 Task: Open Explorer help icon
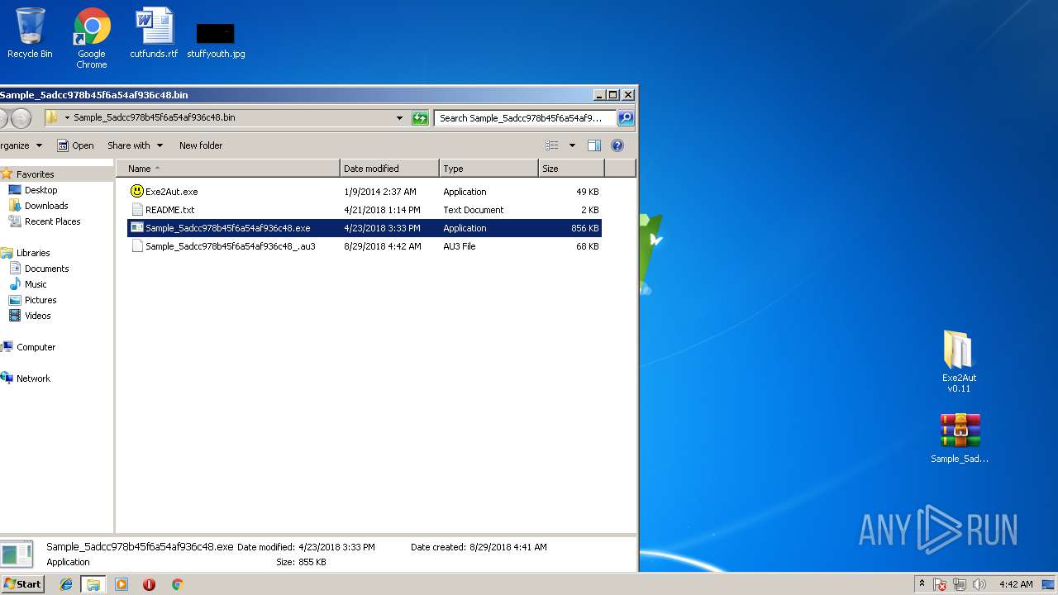[x=617, y=145]
